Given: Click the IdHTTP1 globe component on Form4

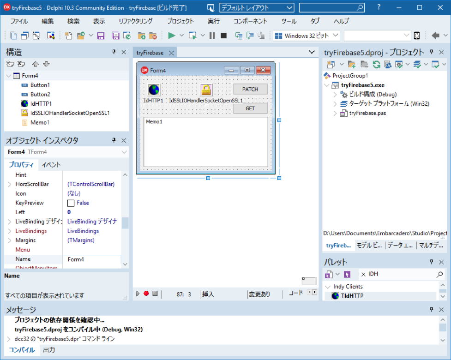Looking at the screenshot, I should (x=154, y=90).
